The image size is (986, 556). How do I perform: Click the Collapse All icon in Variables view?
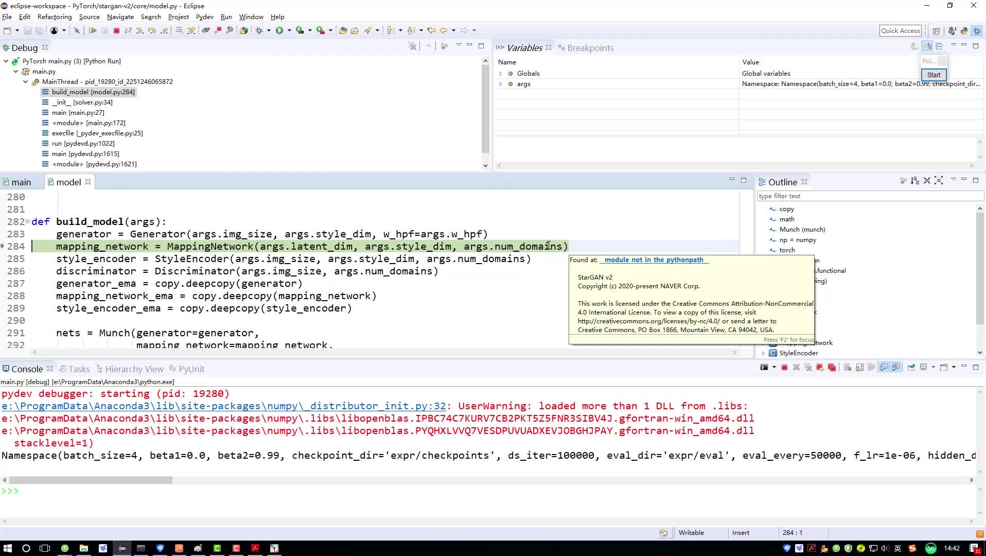[x=939, y=46]
